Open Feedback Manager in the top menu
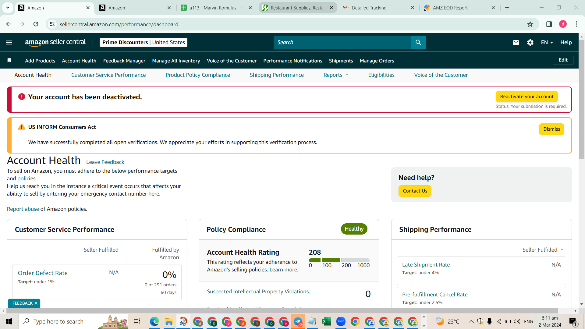 pos(124,61)
